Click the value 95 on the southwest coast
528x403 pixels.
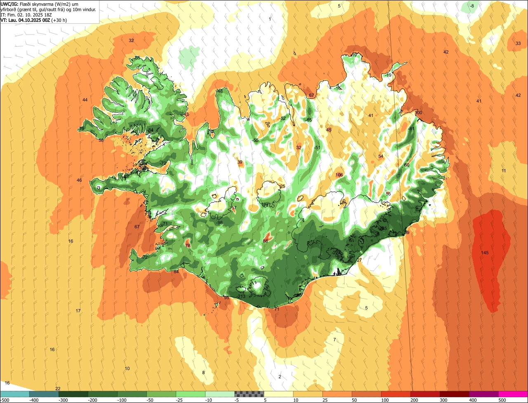coord(226,298)
